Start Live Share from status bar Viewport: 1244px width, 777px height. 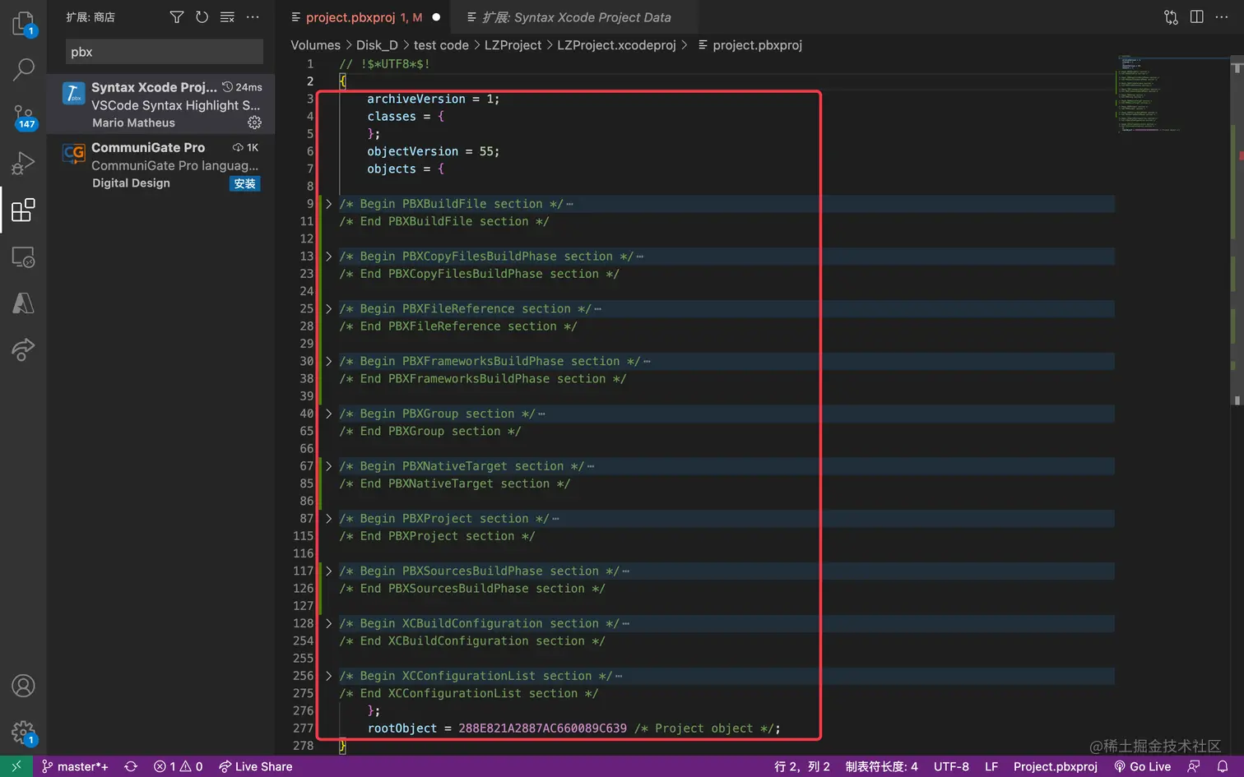coord(255,766)
